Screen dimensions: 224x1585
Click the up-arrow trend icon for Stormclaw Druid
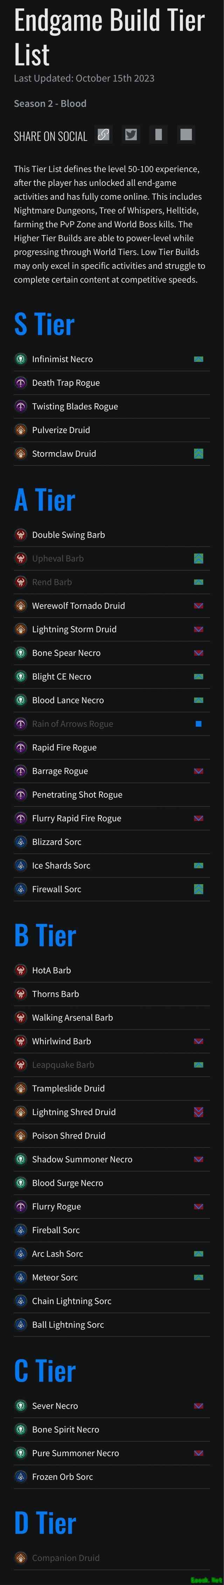pyautogui.click(x=198, y=454)
